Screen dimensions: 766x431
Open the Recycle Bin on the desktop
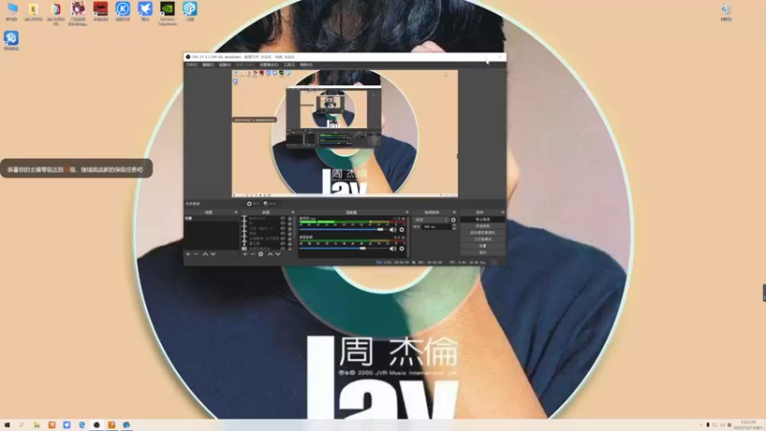point(726,12)
